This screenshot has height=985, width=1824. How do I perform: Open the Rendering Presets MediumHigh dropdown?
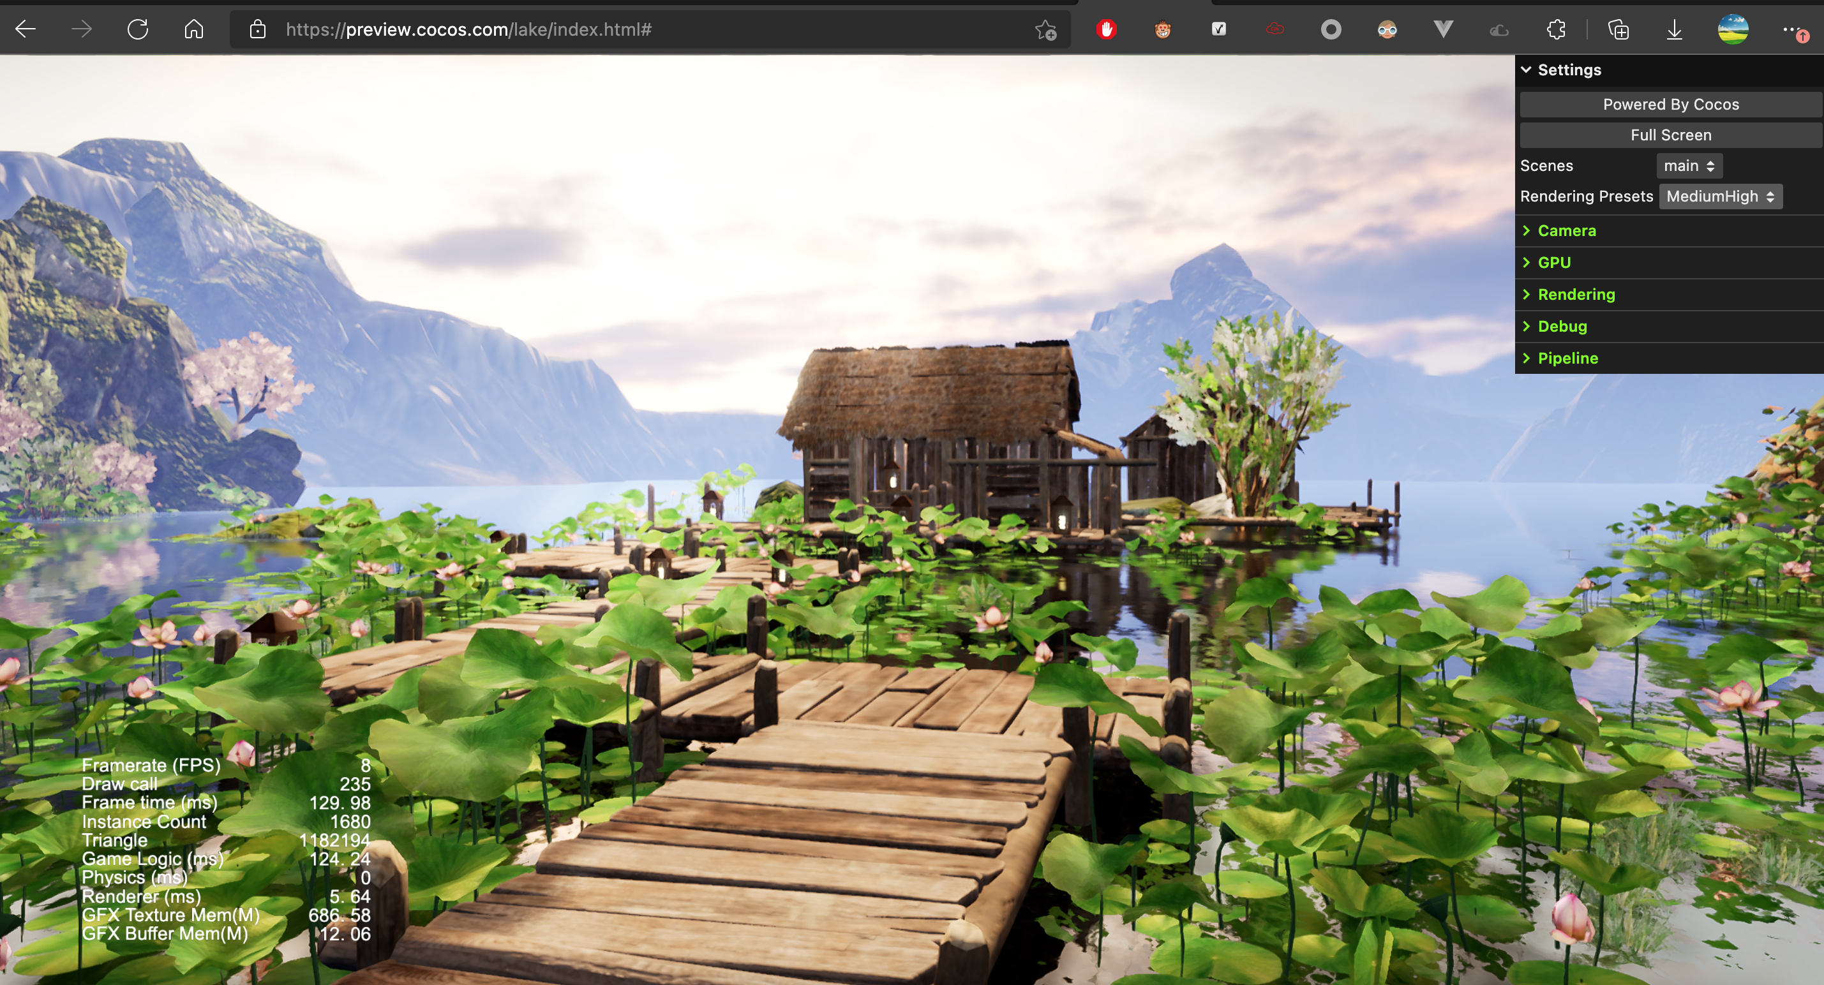[1719, 196]
